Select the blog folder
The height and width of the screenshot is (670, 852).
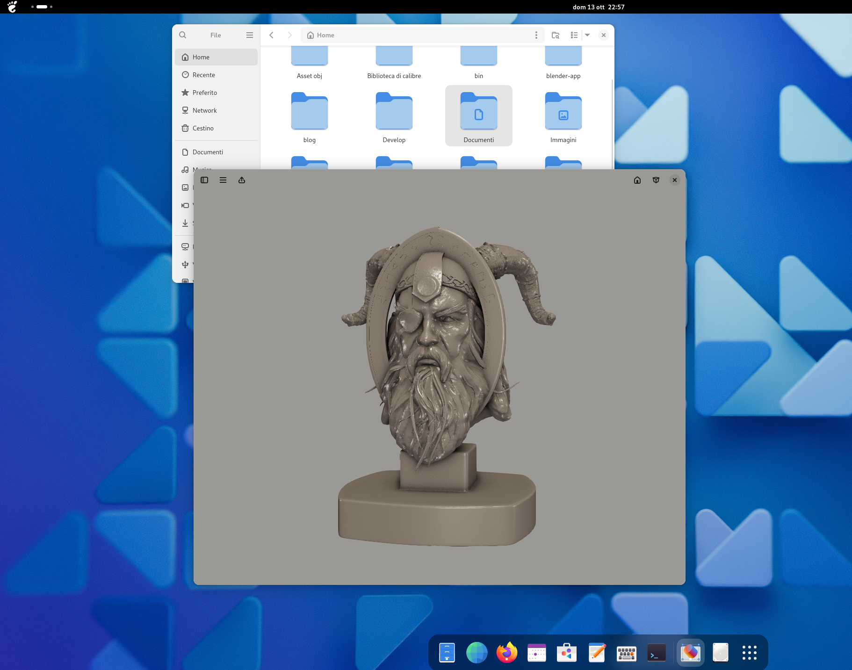pyautogui.click(x=310, y=117)
